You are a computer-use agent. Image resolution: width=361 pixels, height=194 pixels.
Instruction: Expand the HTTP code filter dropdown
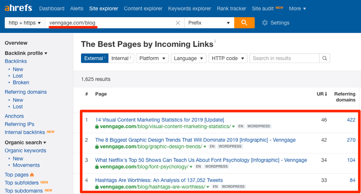pyautogui.click(x=228, y=58)
